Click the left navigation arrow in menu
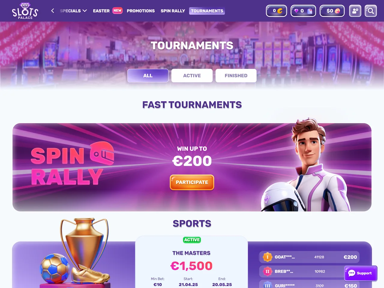The width and height of the screenshot is (384, 288). point(52,11)
